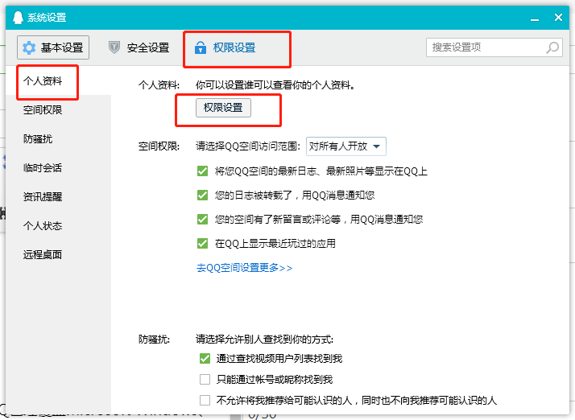Select 防骚扰 in the sidebar
Screen dimensions: 575x420
coord(38,139)
